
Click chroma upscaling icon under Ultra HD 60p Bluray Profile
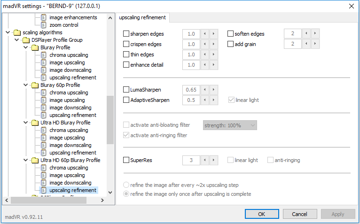43,168
